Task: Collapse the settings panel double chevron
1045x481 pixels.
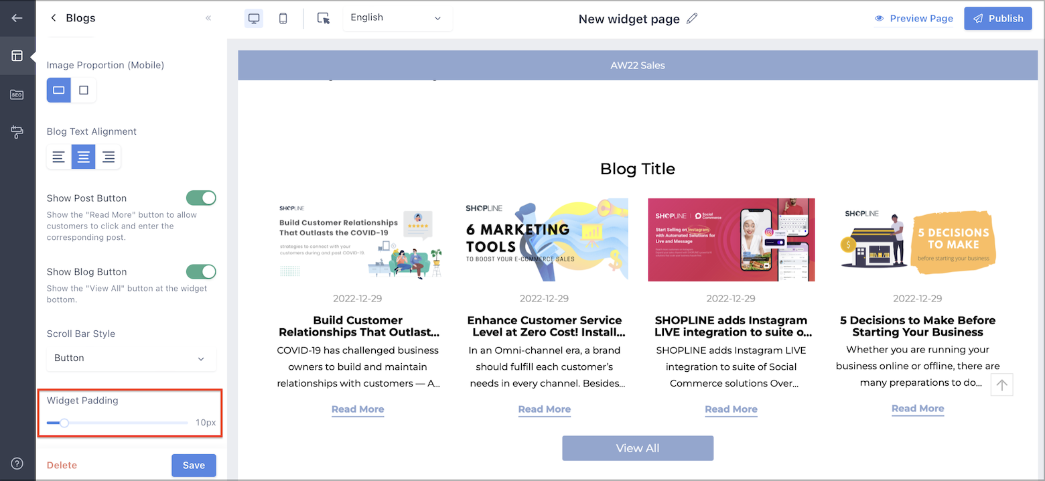Action: pyautogui.click(x=208, y=18)
